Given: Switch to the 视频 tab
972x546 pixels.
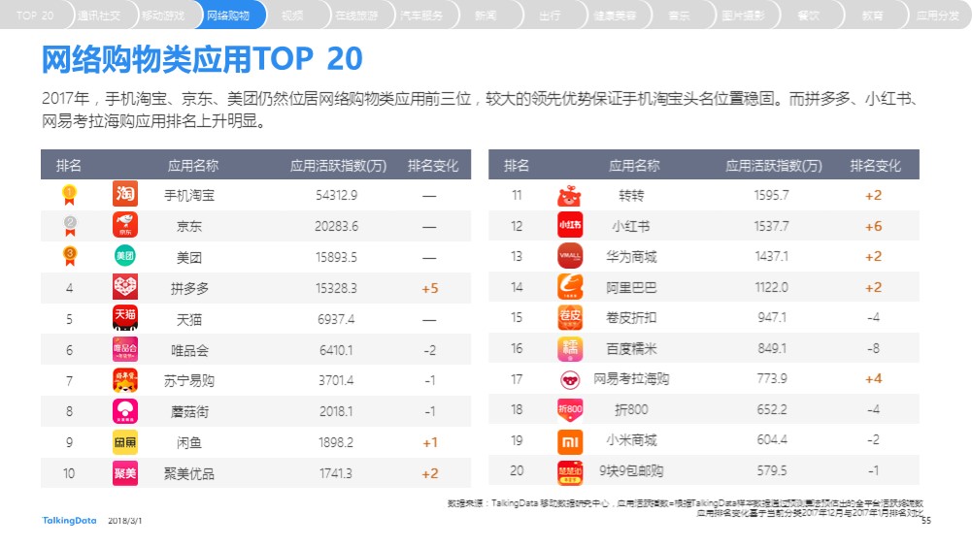Looking at the screenshot, I should point(292,16).
